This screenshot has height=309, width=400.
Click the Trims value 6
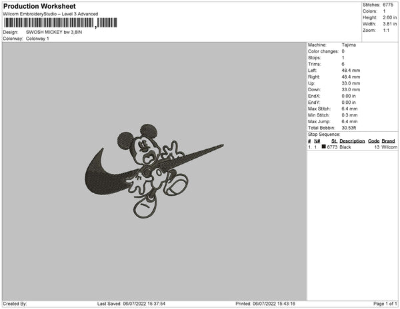point(343,64)
